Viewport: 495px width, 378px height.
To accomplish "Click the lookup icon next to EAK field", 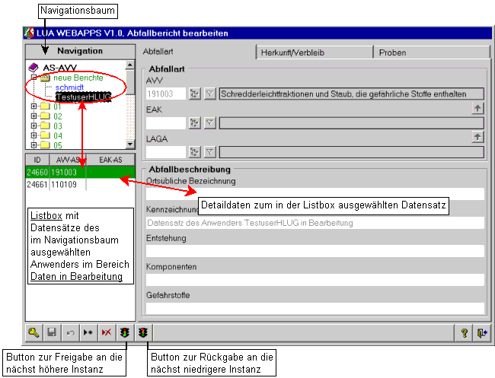I will coord(194,122).
